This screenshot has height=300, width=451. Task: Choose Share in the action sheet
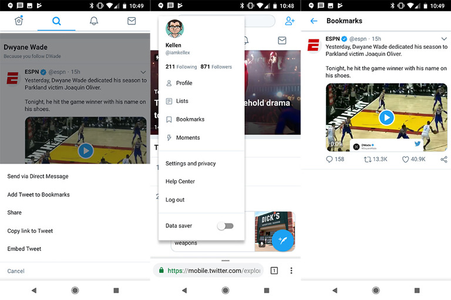click(x=14, y=213)
